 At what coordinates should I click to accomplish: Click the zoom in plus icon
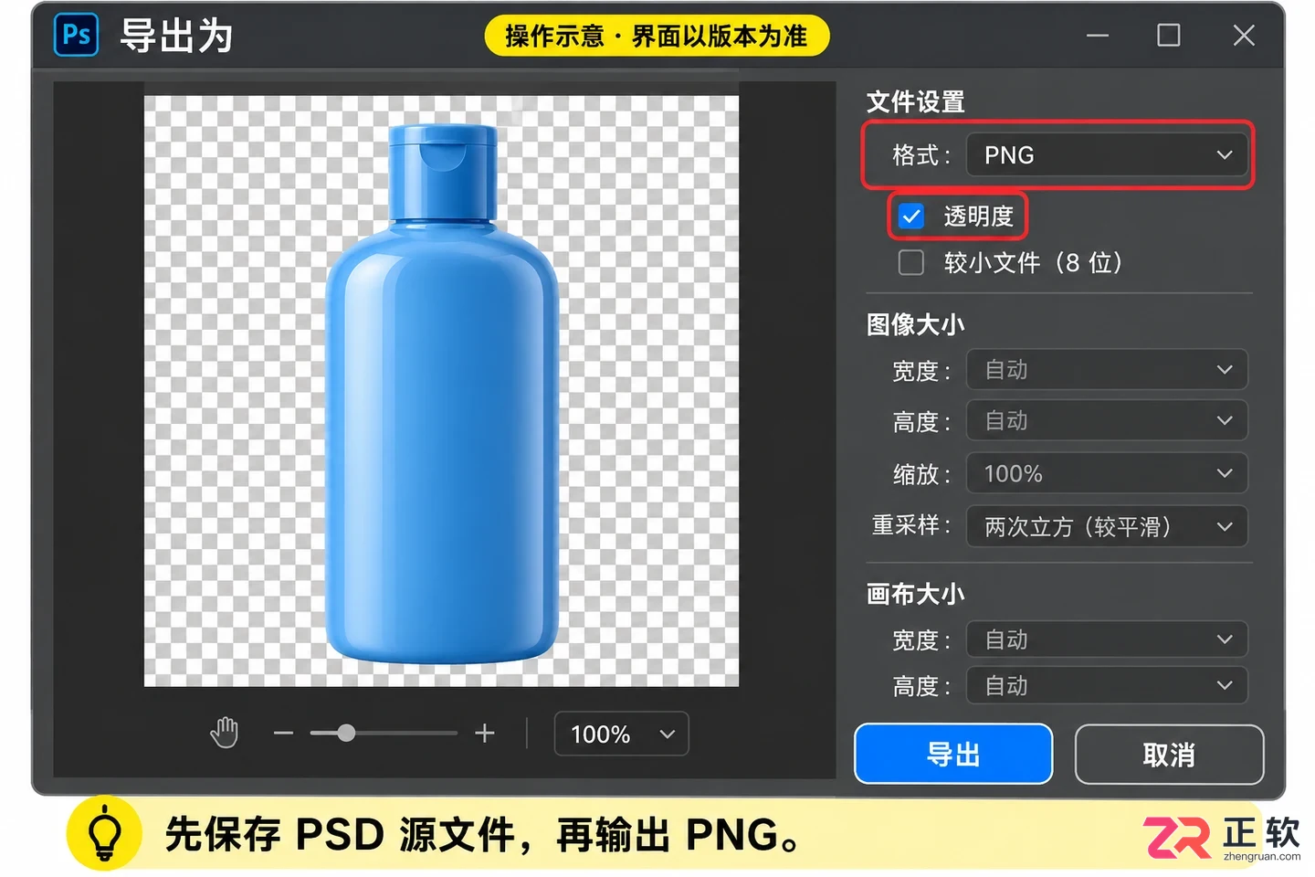tap(485, 733)
